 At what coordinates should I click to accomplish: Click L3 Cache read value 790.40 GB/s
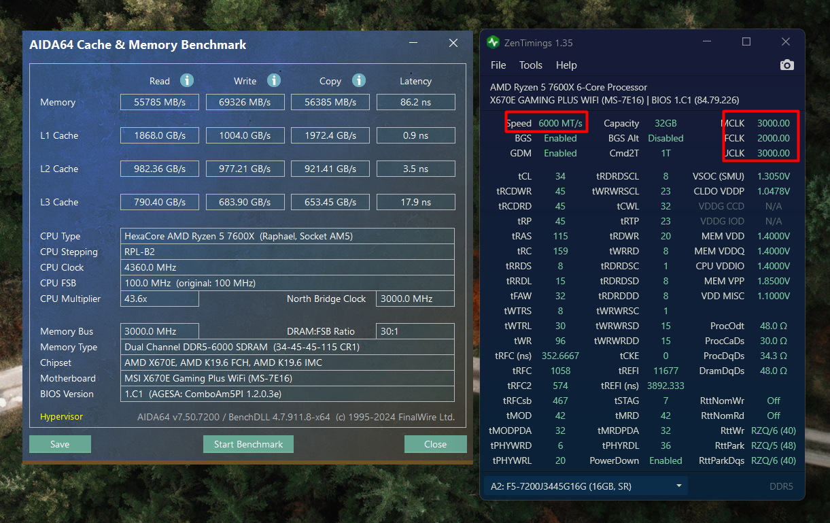pyautogui.click(x=160, y=202)
